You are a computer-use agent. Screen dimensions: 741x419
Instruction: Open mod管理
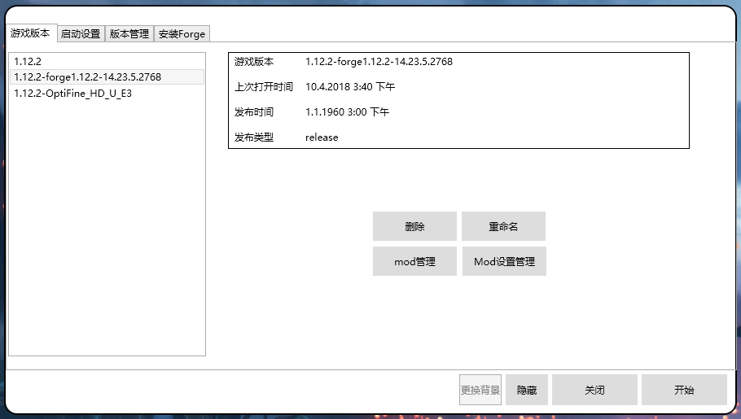[414, 261]
